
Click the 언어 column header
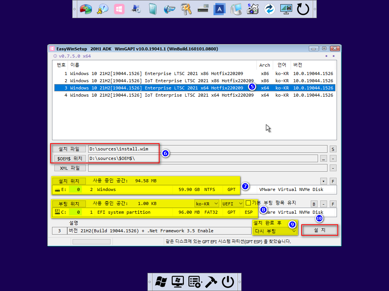click(281, 65)
